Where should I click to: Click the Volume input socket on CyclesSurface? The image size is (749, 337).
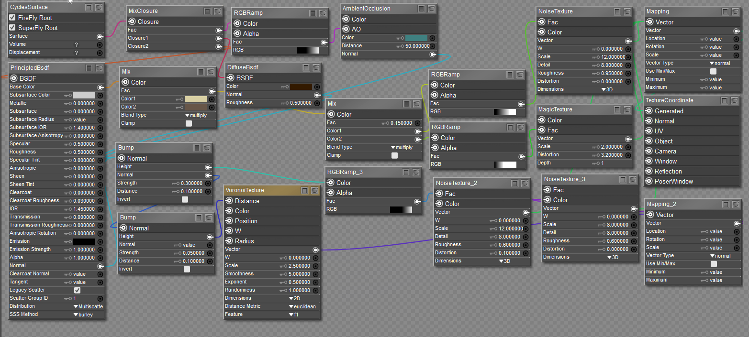[x=100, y=44]
